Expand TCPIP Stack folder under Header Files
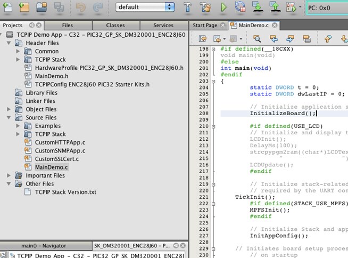 tap(18, 59)
